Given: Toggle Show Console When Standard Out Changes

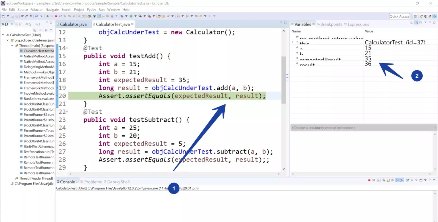Looking at the screenshot, I should point(398,181).
